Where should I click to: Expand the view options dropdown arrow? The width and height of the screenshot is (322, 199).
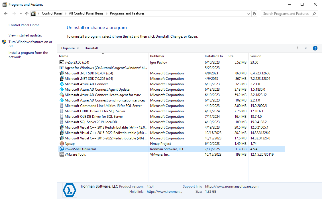(x=306, y=48)
